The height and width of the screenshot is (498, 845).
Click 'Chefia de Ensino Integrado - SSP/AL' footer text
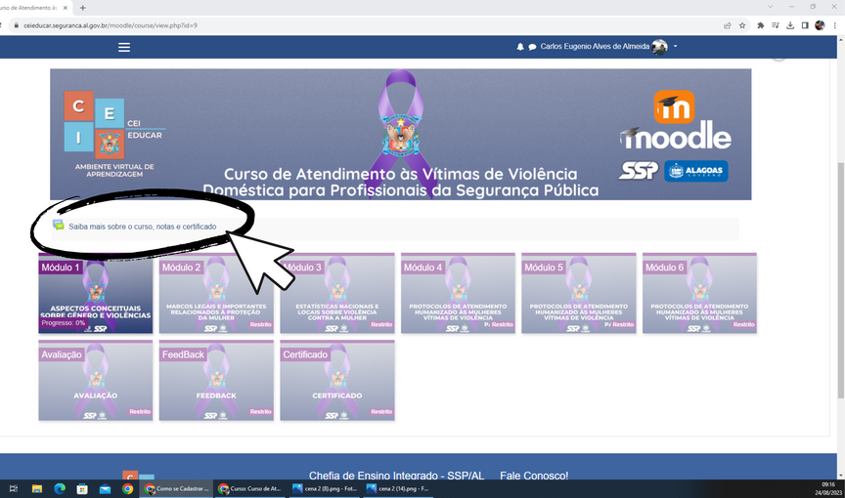tap(396, 476)
